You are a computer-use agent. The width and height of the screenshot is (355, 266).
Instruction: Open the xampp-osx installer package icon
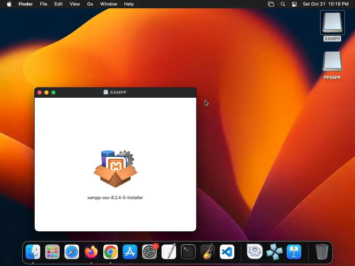(115, 169)
